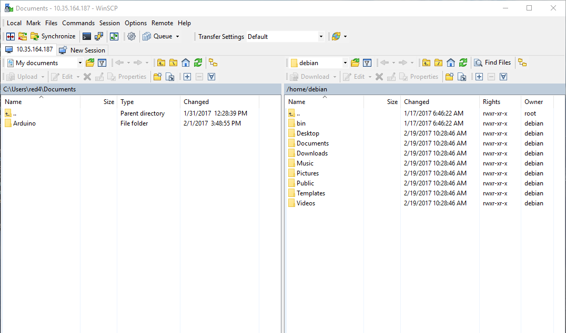The width and height of the screenshot is (566, 333).
Task: Click remote panel Open Directory icon
Action: click(x=355, y=63)
